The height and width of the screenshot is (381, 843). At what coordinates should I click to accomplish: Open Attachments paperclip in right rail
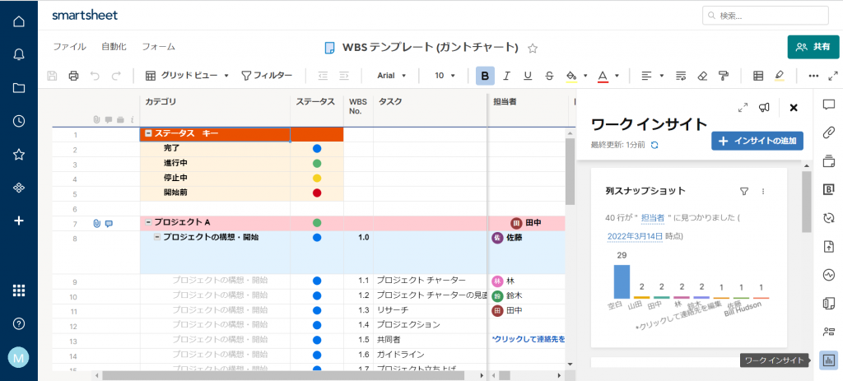[828, 132]
